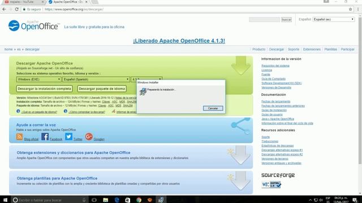Click the RSS Blog oficial icon
The height and width of the screenshot is (203, 362).
19,136
